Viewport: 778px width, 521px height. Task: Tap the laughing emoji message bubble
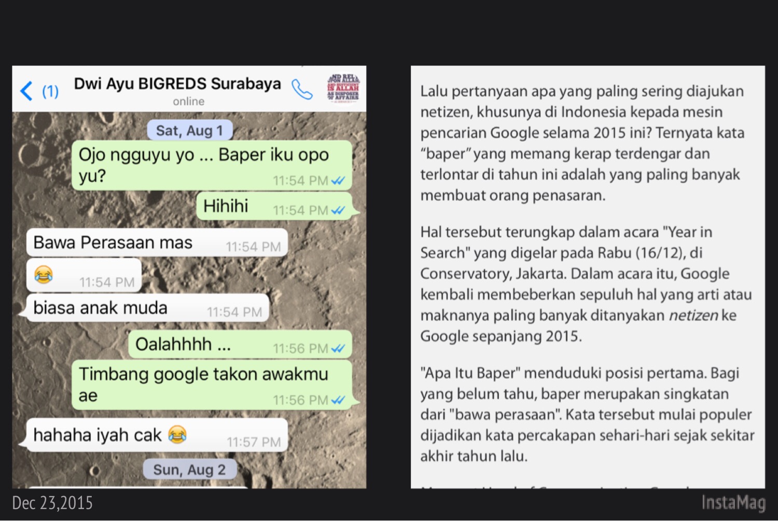tap(84, 275)
